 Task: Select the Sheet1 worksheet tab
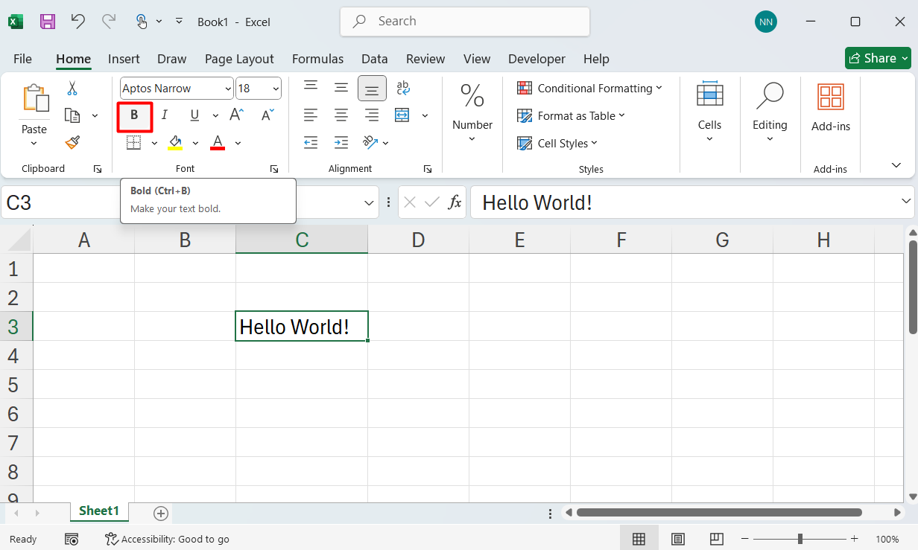pyautogui.click(x=99, y=511)
